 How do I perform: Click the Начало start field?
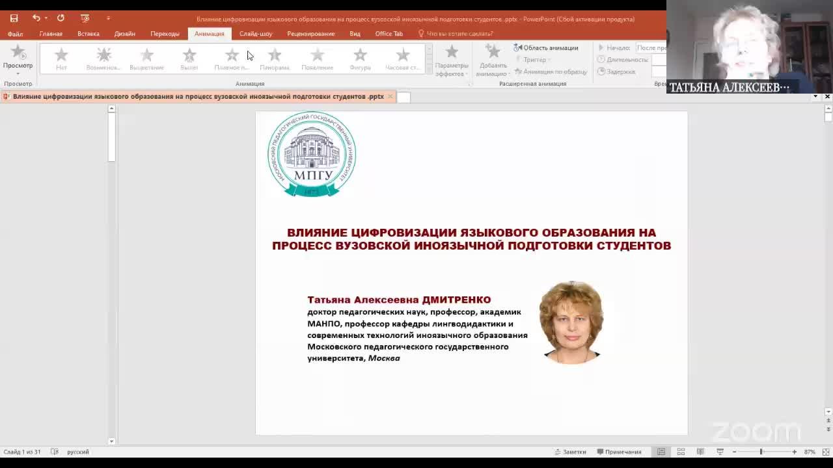[x=650, y=47]
